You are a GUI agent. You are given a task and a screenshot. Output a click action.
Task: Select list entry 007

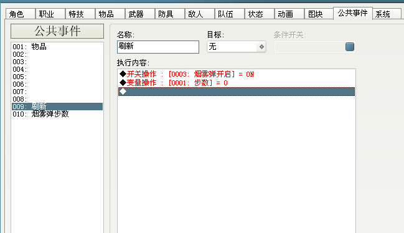point(57,92)
